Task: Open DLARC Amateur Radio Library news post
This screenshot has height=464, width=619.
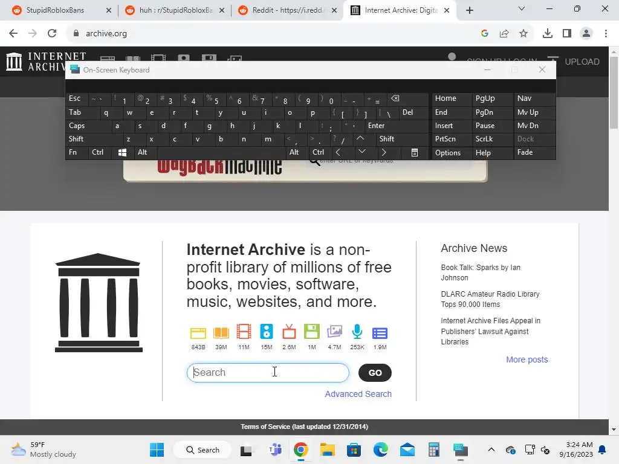Action: click(490, 299)
